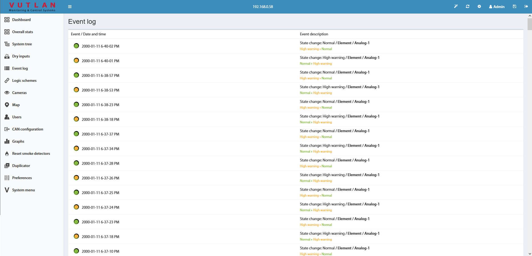Image resolution: width=532 pixels, height=256 pixels.
Task: Click the Event description column header
Action: pyautogui.click(x=314, y=34)
